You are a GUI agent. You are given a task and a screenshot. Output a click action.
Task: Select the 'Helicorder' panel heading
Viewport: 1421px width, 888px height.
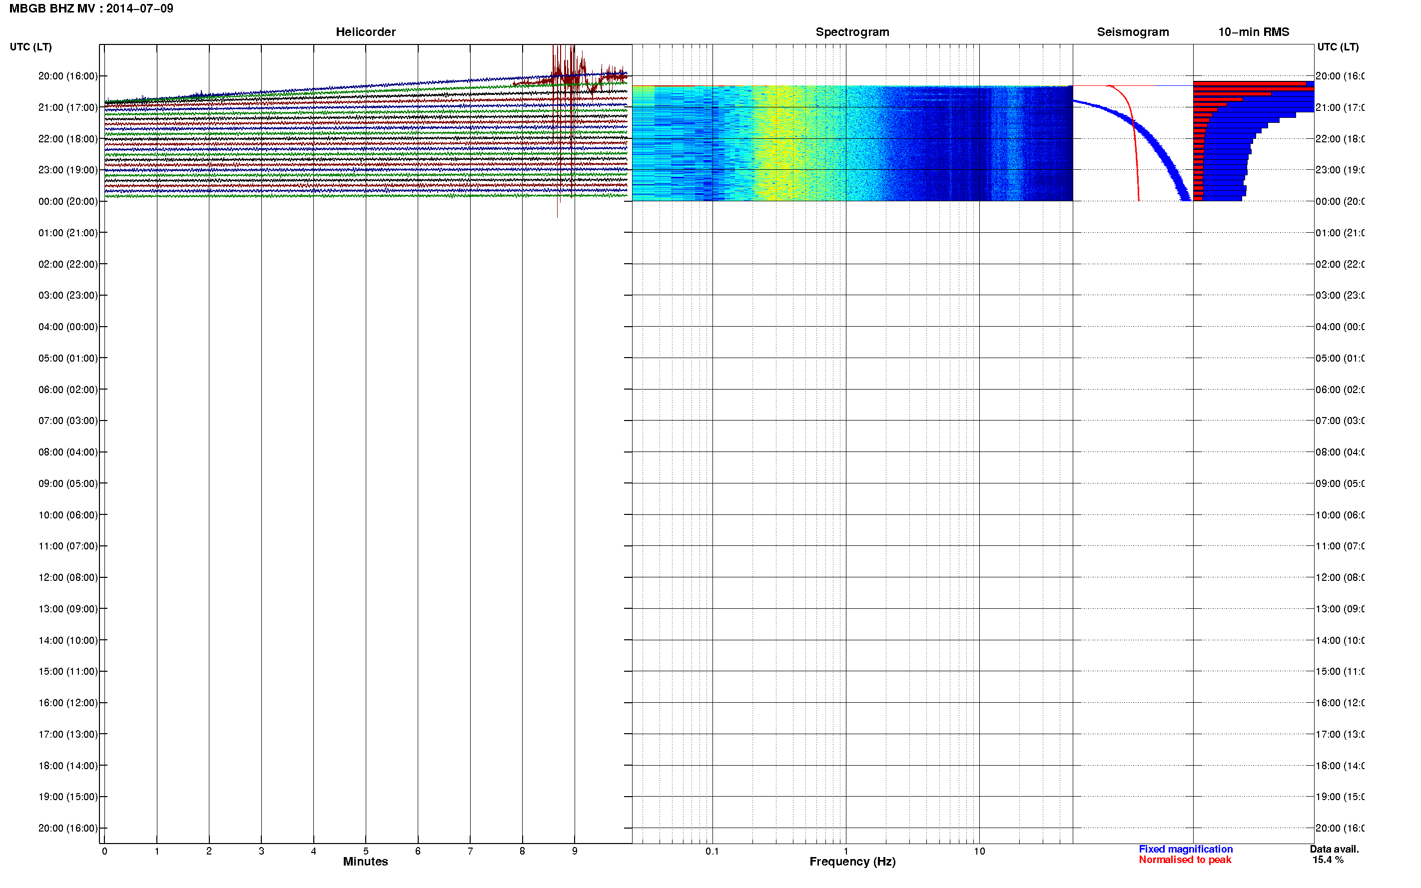coord(365,32)
